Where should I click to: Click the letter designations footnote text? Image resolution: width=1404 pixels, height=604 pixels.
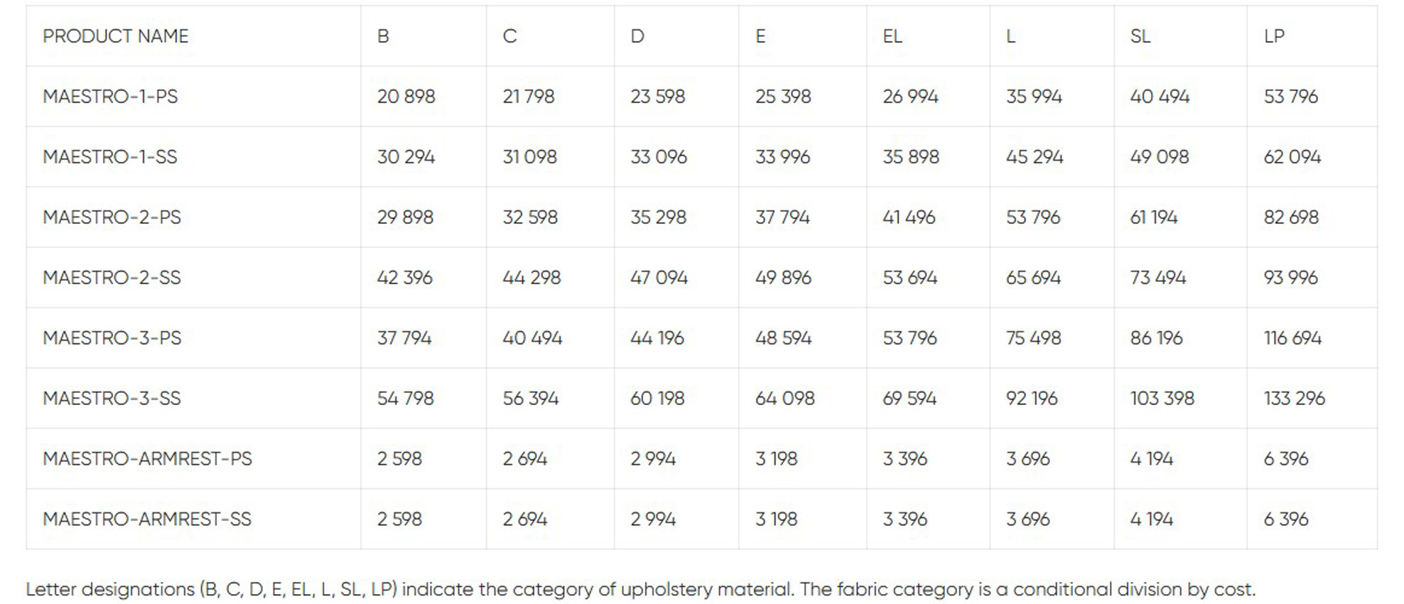click(x=640, y=589)
